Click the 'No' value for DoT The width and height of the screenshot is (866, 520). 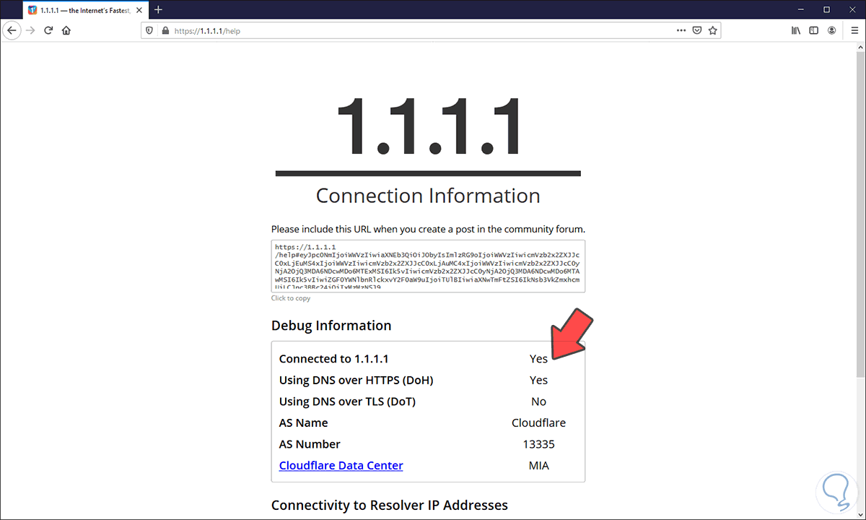[538, 402]
